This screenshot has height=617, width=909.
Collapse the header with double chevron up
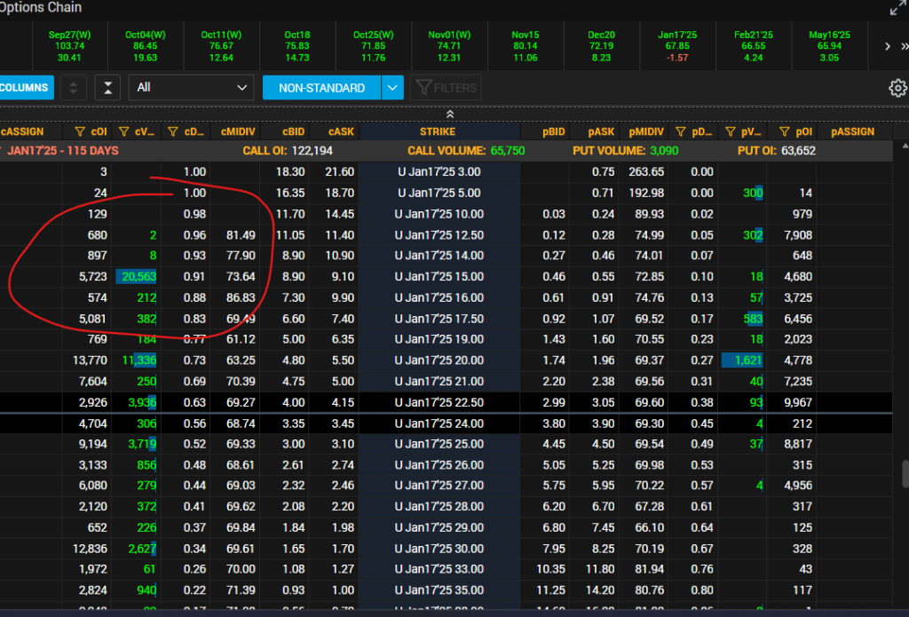coord(450,115)
